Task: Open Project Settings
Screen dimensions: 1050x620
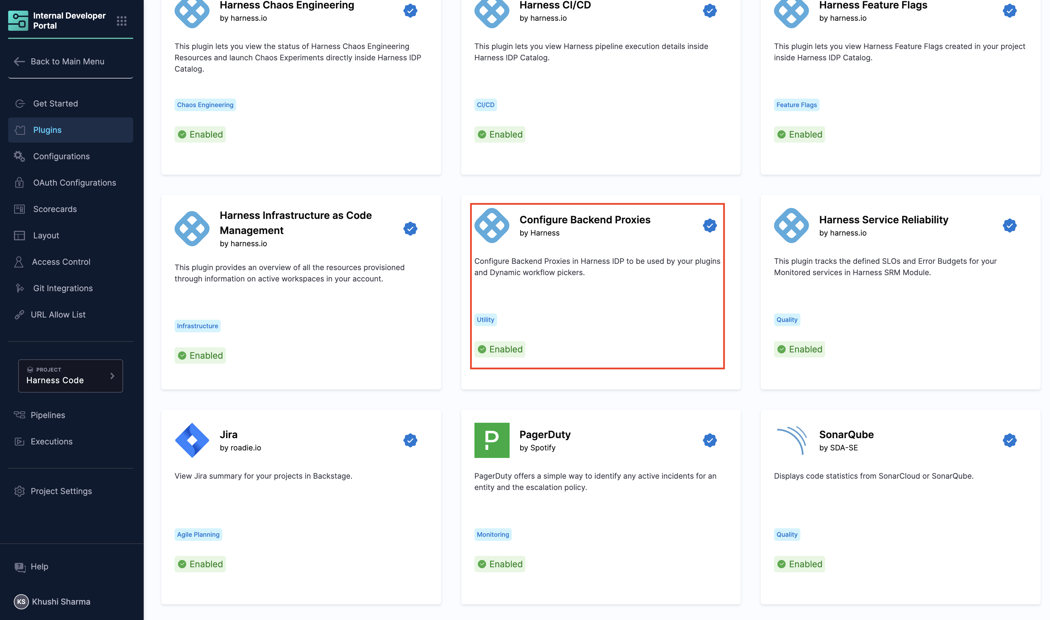Action: pos(61,491)
